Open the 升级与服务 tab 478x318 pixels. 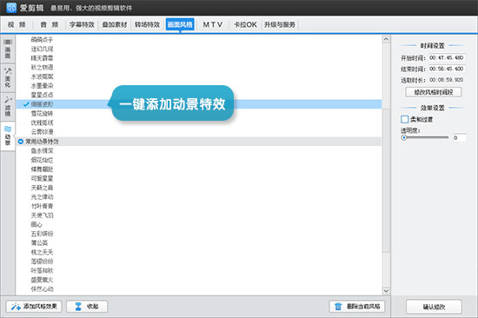[280, 24]
